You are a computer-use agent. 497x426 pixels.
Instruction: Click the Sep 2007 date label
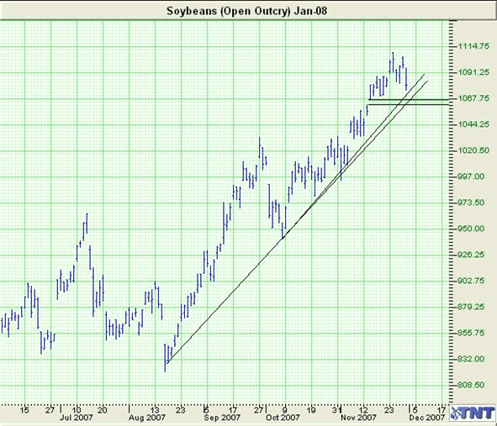(222, 418)
